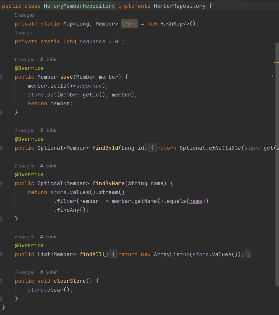Click clear() call on store
This screenshot has width=279, height=315.
58,290
